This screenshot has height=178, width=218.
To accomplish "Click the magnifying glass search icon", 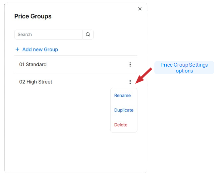I will coord(88,35).
